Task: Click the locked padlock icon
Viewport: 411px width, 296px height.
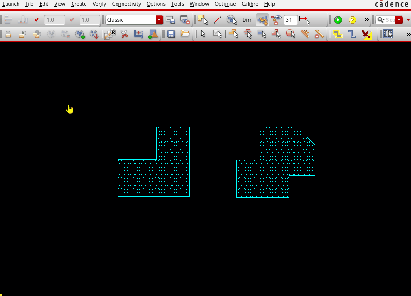Action: click(8, 34)
